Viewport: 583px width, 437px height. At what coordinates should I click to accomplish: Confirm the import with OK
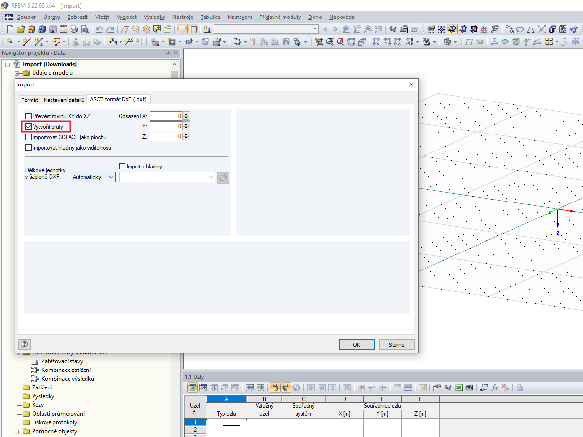point(357,344)
